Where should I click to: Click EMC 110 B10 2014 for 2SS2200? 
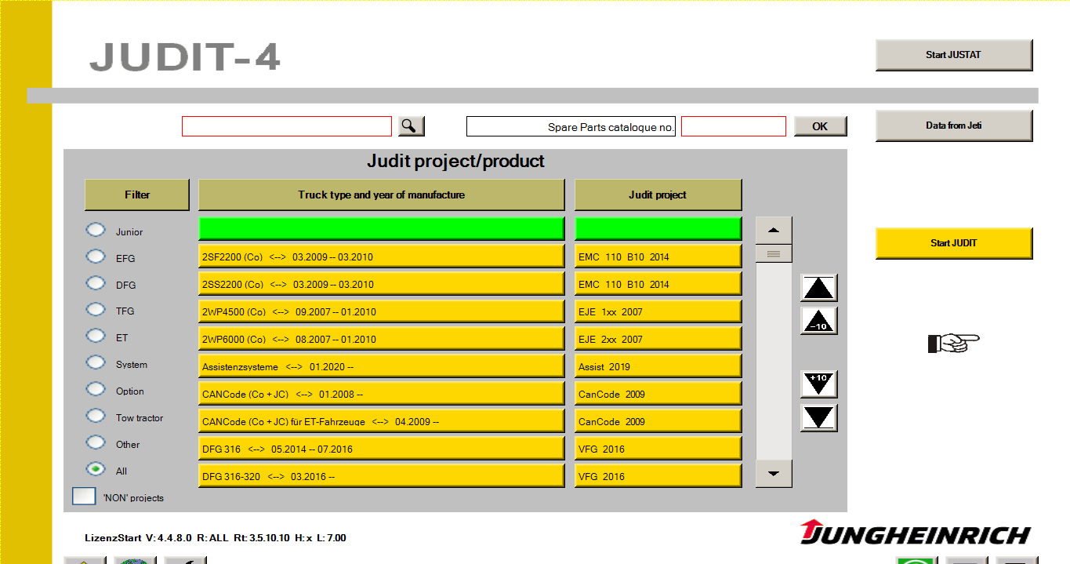(x=658, y=284)
